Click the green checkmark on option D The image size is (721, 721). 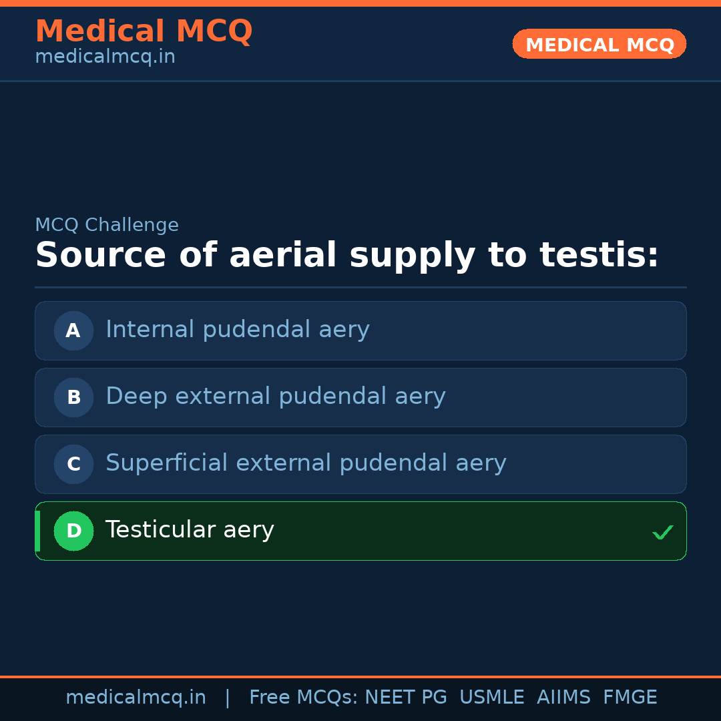662,532
